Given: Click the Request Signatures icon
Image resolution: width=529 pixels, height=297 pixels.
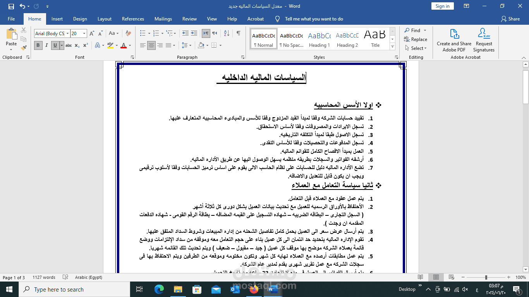Looking at the screenshot, I should pyautogui.click(x=484, y=34).
